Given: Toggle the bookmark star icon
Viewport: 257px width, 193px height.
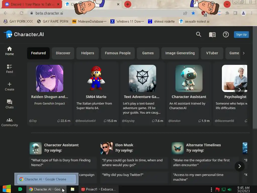Looking at the screenshot, I should pyautogui.click(x=193, y=13).
